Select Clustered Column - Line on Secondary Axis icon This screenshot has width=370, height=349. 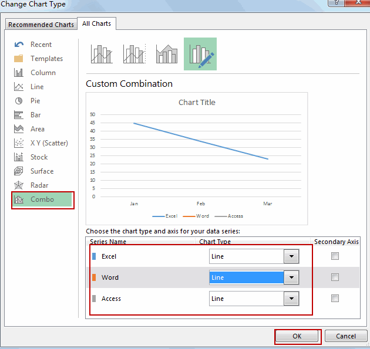click(134, 54)
